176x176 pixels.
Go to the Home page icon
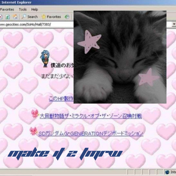[15, 17]
